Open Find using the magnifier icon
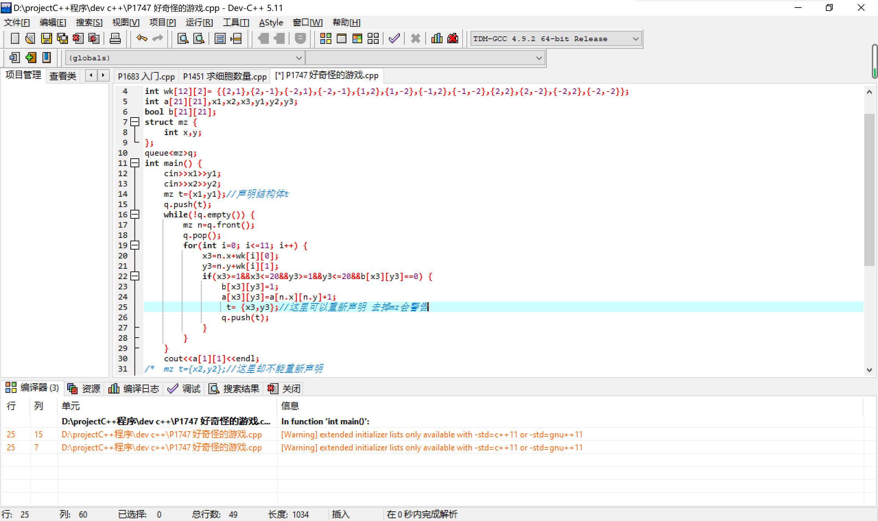This screenshot has width=878, height=521. pyautogui.click(x=183, y=38)
